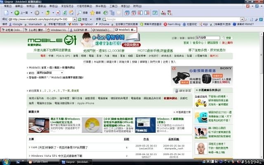Click the first proxy settings icon in toolbar
The height and width of the screenshot is (165, 264).
163,13
